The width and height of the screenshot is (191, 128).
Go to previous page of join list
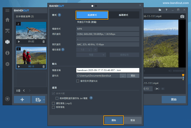pyautogui.click(x=24, y=91)
